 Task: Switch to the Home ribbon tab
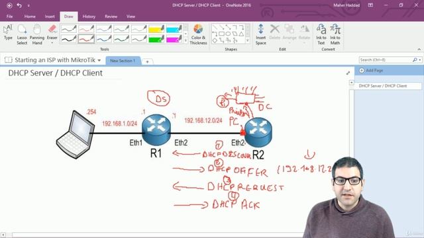[x=30, y=17]
